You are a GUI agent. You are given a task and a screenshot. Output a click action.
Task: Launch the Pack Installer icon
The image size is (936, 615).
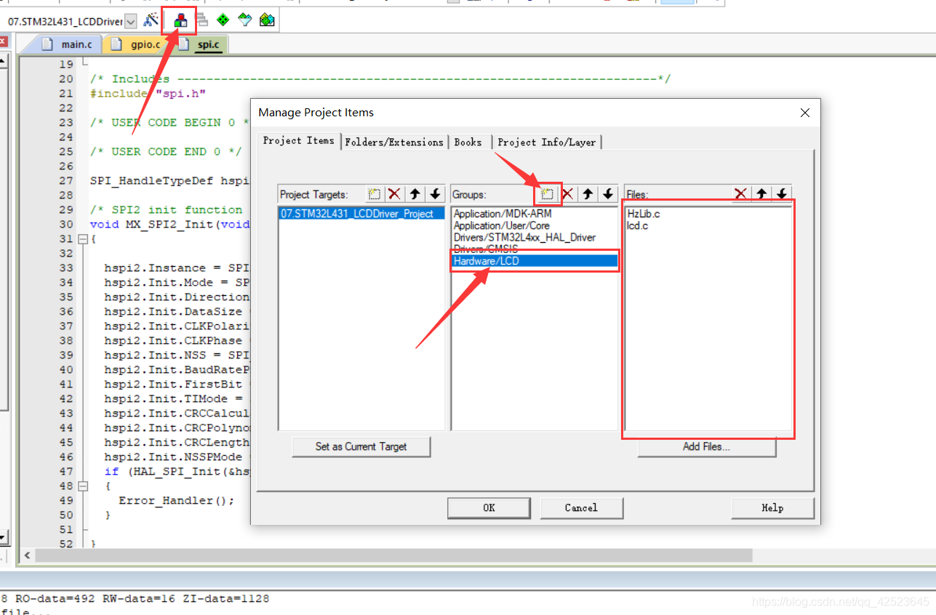point(266,20)
